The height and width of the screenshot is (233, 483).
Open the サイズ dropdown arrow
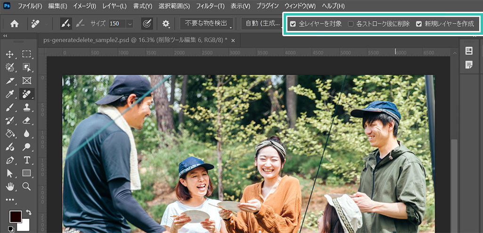(x=130, y=23)
